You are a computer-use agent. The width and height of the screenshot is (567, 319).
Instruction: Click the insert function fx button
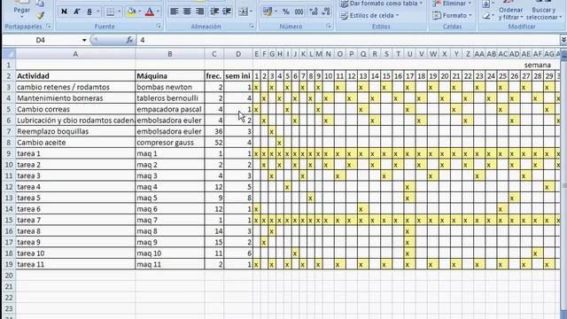[x=129, y=40]
